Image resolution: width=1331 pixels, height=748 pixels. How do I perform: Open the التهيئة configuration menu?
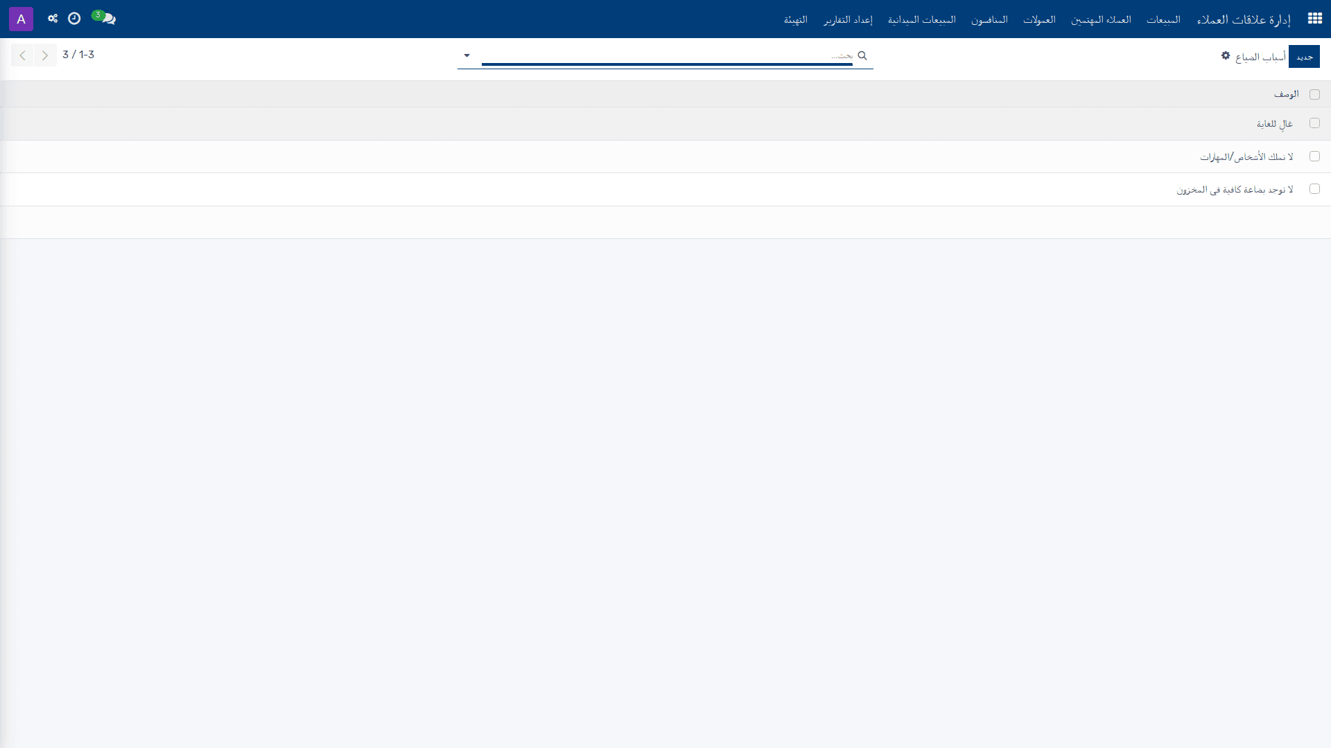pyautogui.click(x=796, y=19)
